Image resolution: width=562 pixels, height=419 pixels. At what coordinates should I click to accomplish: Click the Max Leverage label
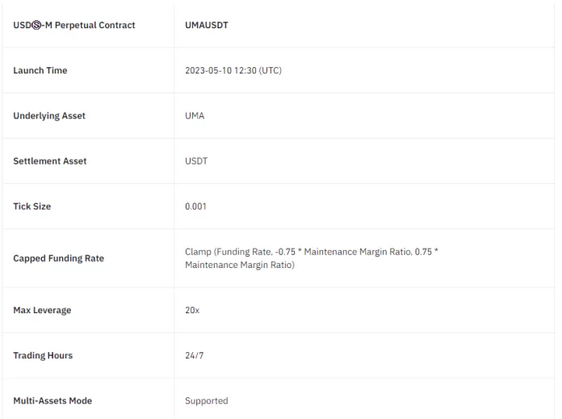[42, 311]
